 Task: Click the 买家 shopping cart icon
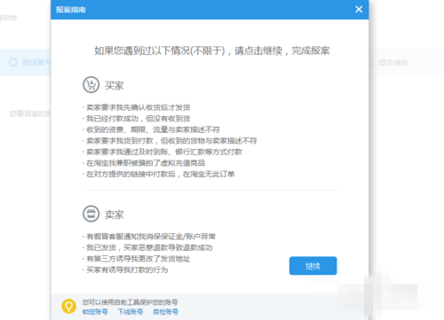point(91,85)
